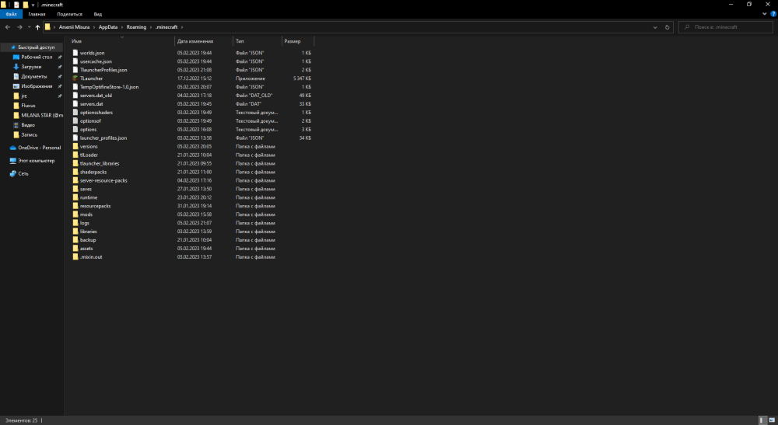
Task: Open Этот компьютер in sidebar
Action: [36, 161]
